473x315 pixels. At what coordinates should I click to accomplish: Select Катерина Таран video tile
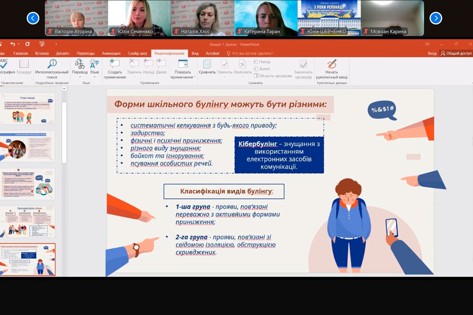pos(266,18)
